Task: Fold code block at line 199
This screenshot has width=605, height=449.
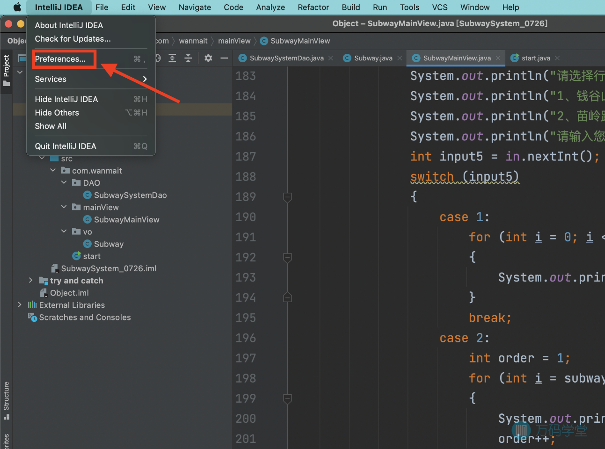Action: tap(288, 399)
